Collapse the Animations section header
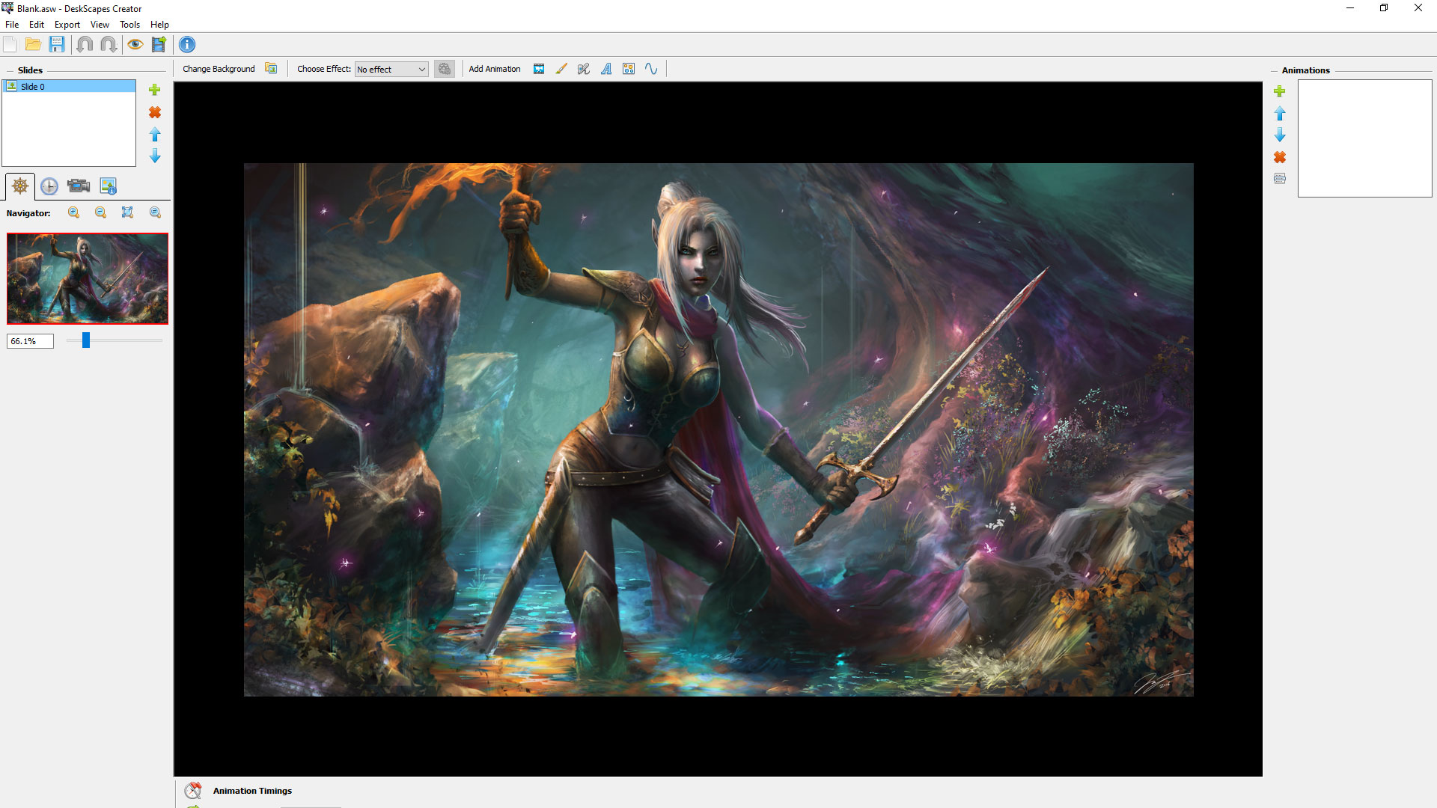1437x808 pixels. (x=1305, y=70)
